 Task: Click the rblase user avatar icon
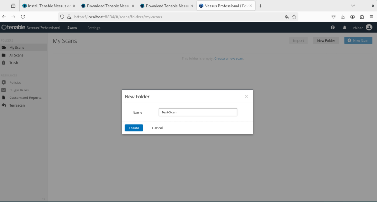[369, 27]
